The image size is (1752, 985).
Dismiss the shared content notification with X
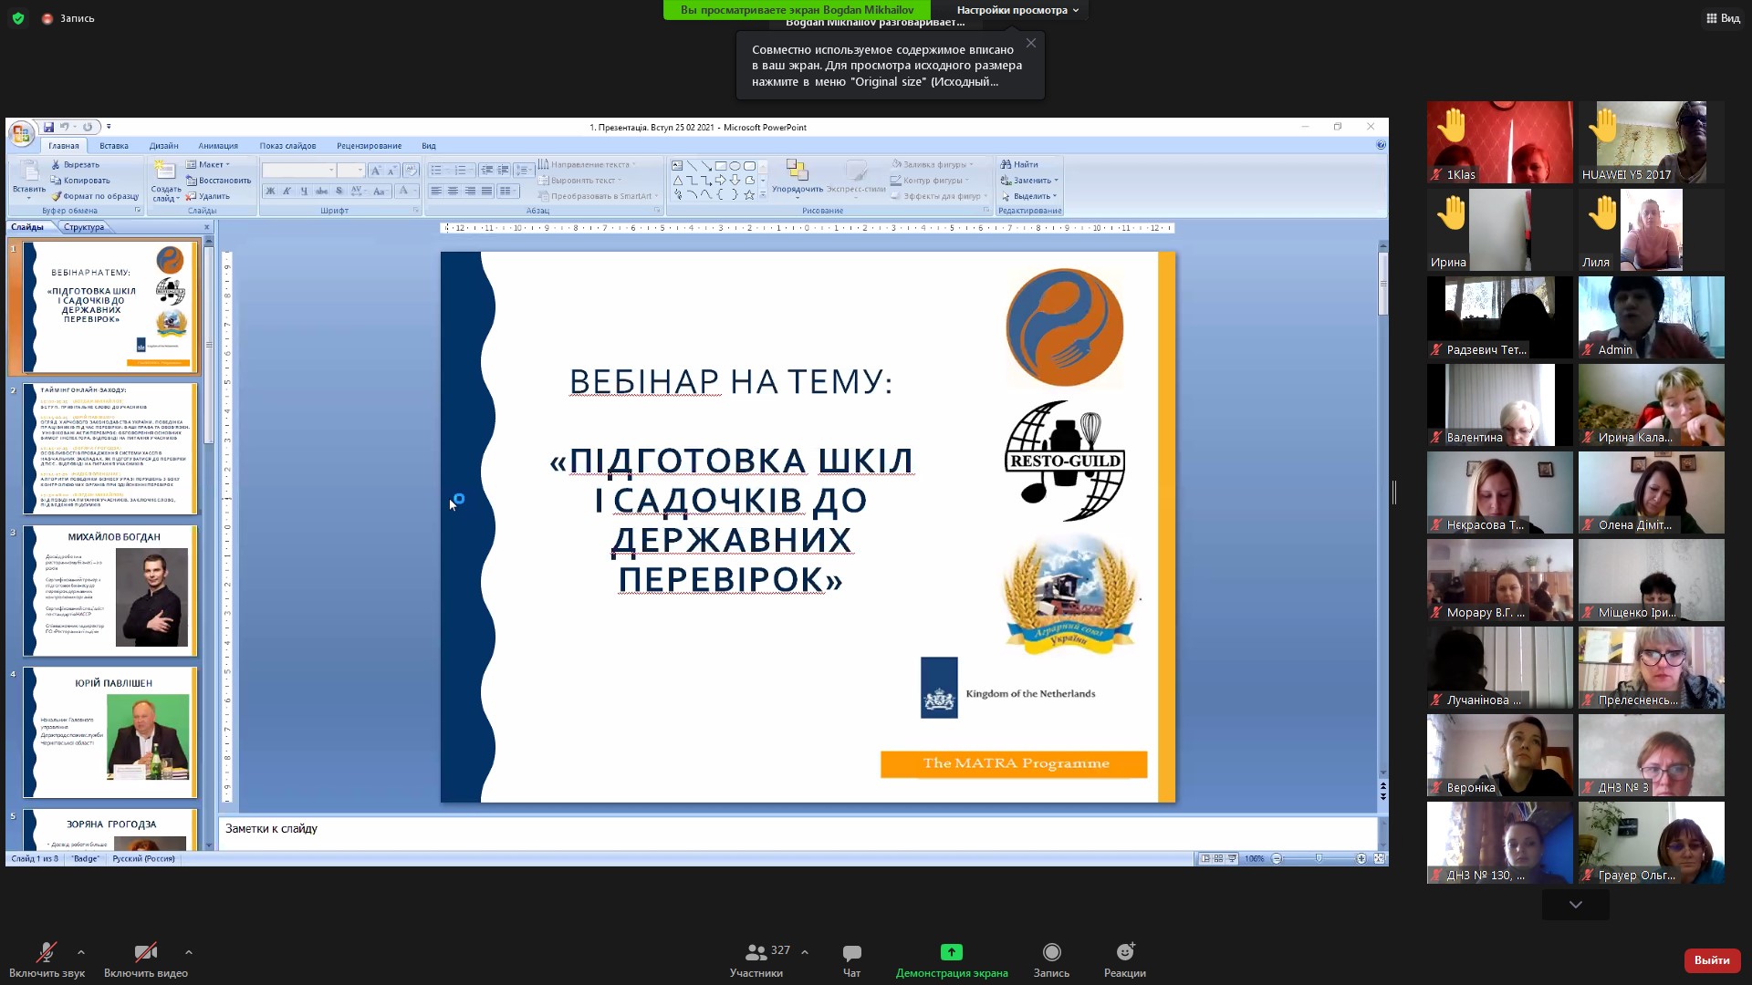point(1031,43)
